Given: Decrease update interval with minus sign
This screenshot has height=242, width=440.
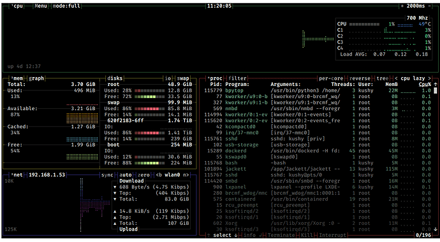Looking at the screenshot, I should coord(429,6).
